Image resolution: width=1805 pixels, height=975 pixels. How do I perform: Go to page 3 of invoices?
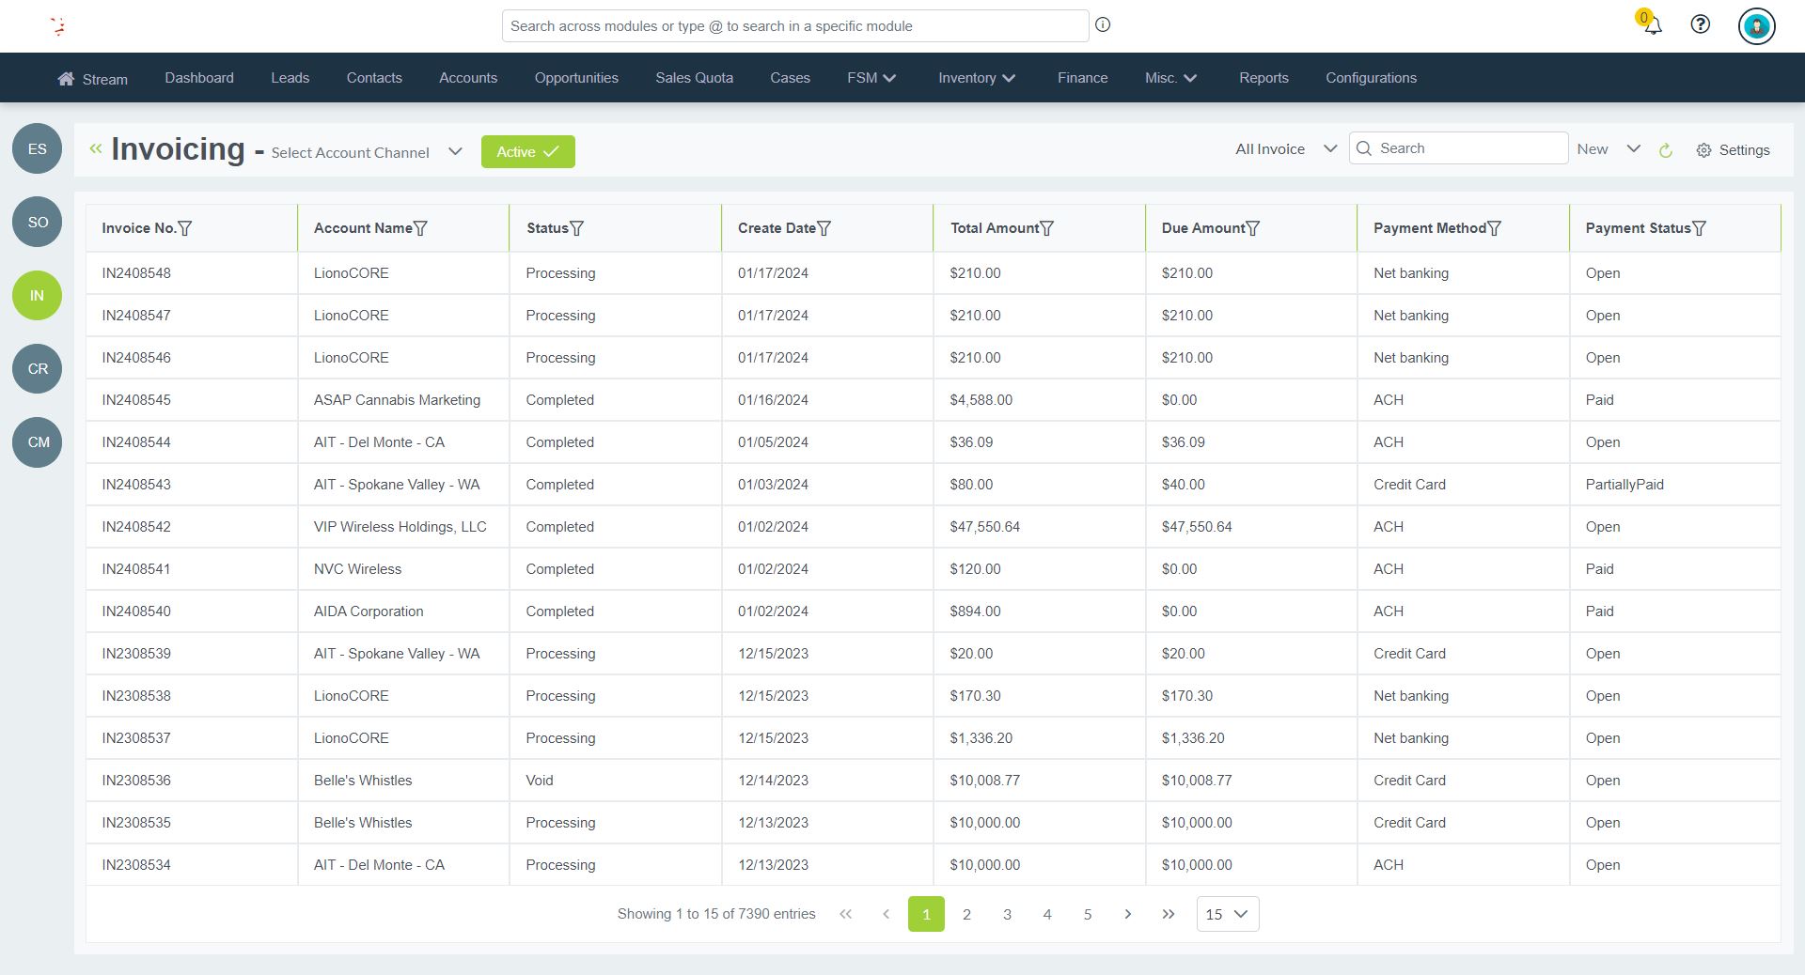pyautogui.click(x=1007, y=914)
